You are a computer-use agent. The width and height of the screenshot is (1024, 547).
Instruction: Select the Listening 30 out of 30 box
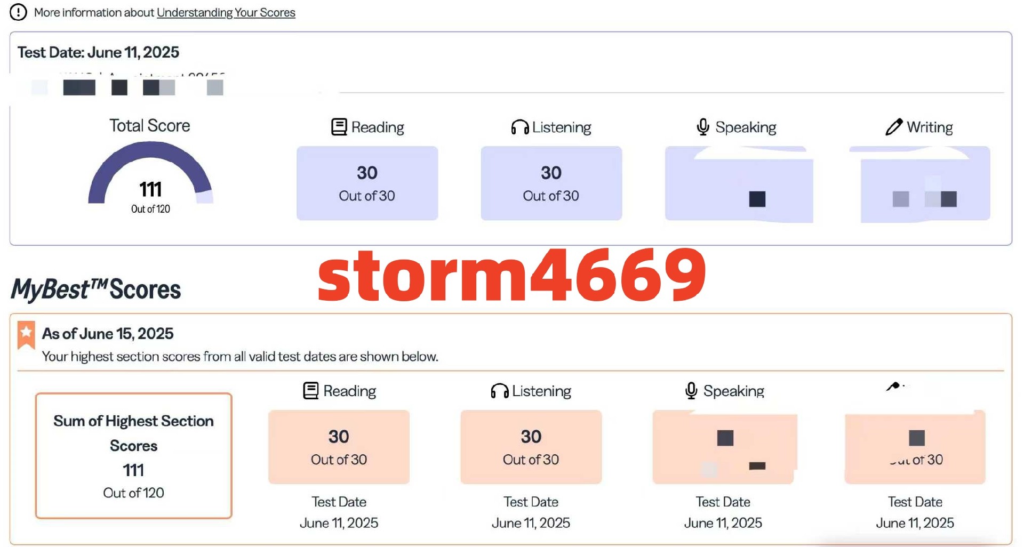pos(551,183)
